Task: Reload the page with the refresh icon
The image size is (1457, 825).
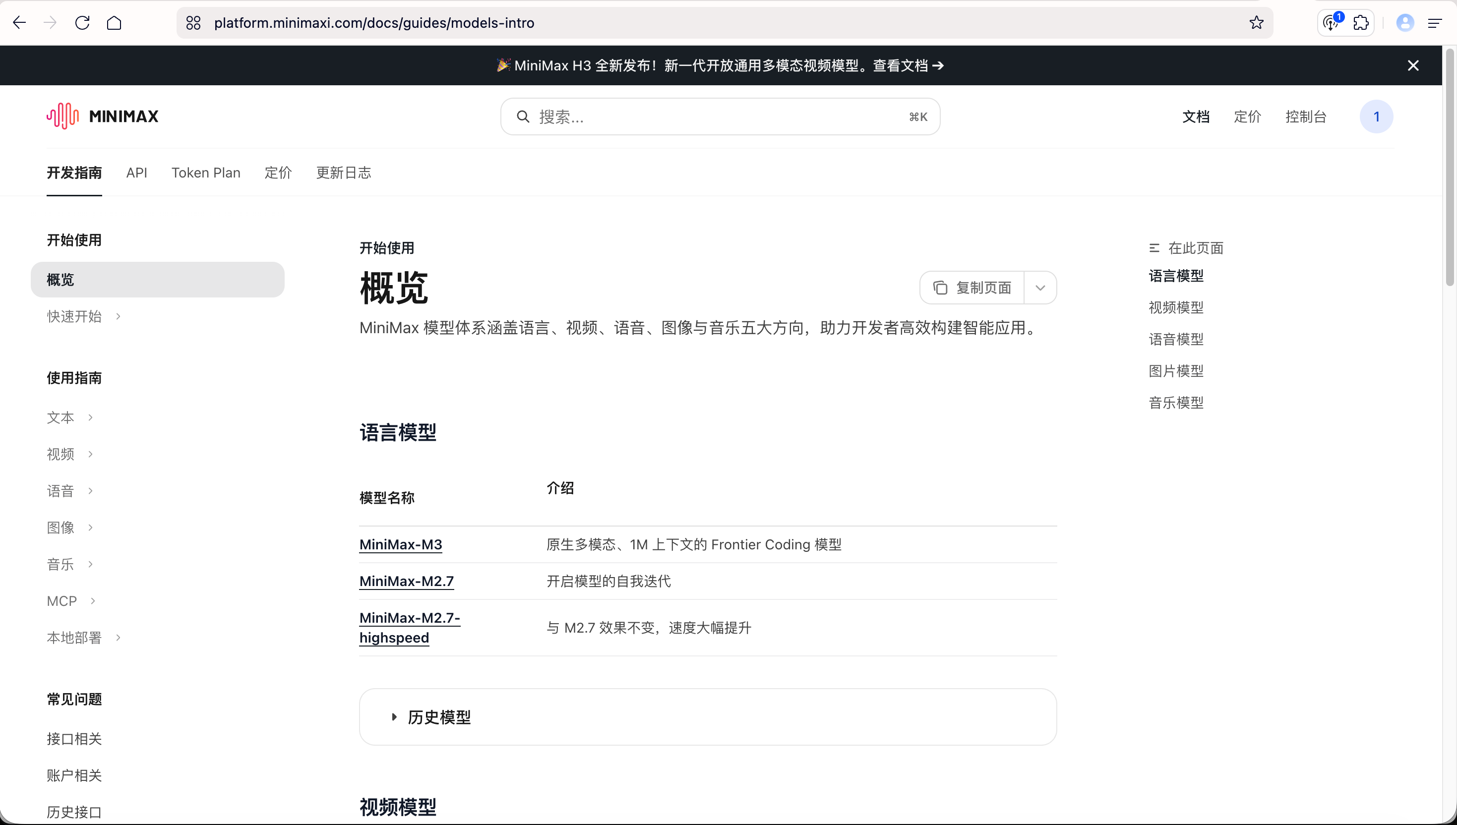Action: 83,23
